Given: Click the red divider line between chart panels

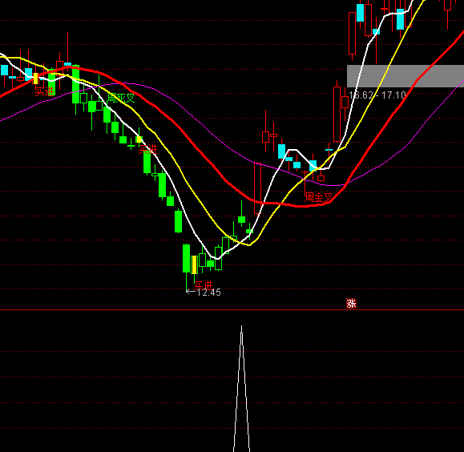Looking at the screenshot, I should (x=232, y=309).
